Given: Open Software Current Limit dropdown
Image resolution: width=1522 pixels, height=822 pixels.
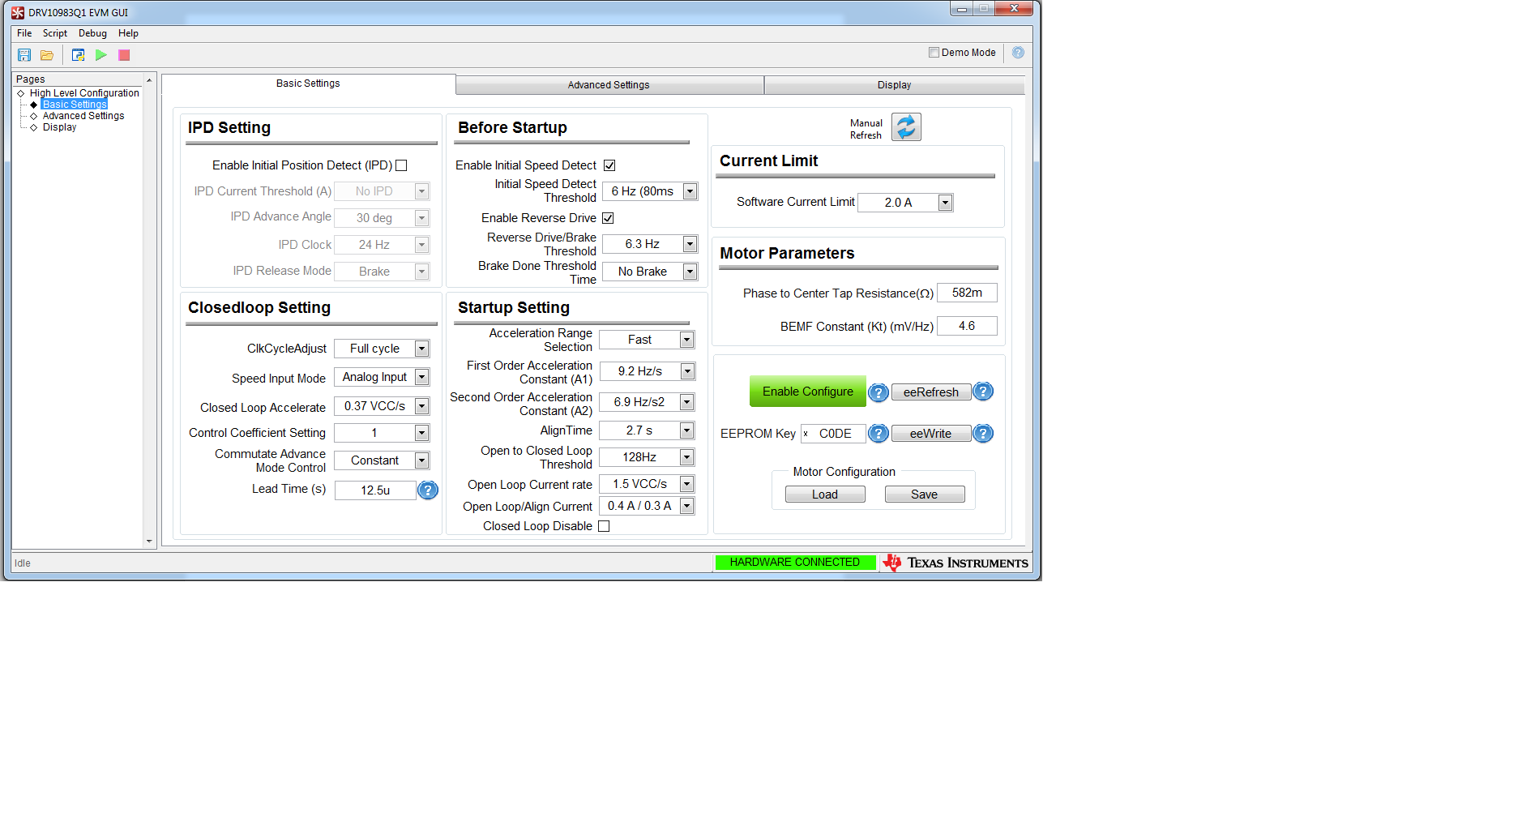Looking at the screenshot, I should coord(905,203).
